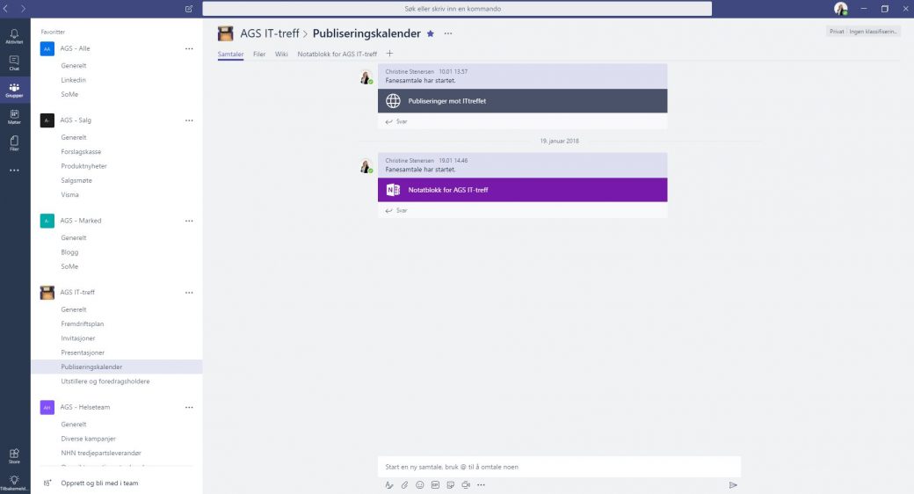Click Opprett og bli med i team

[99, 483]
